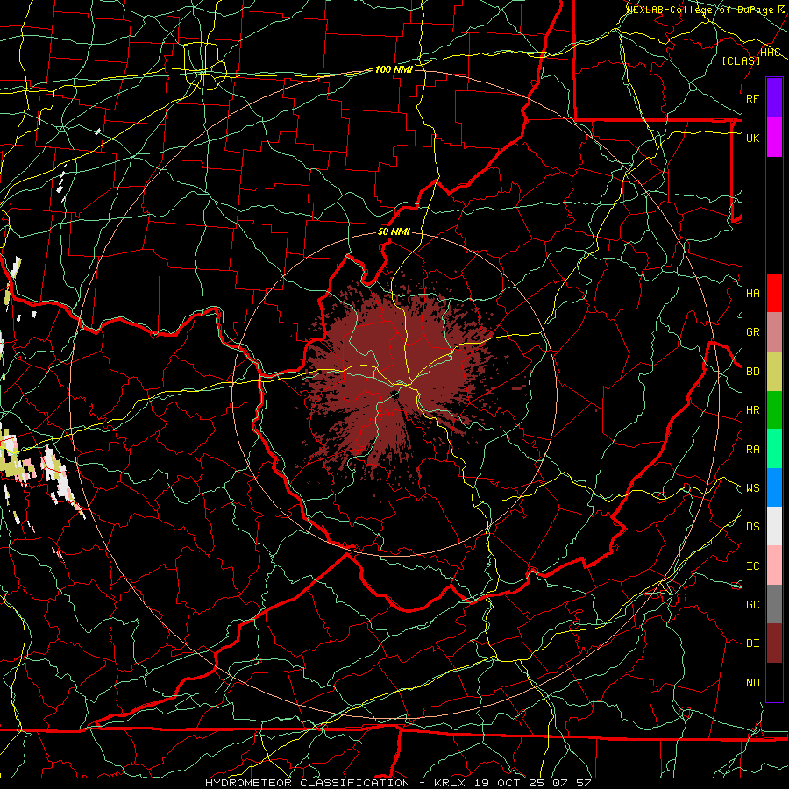789x789 pixels.
Task: Click the [CLAS] label above legend
Action: 741,60
